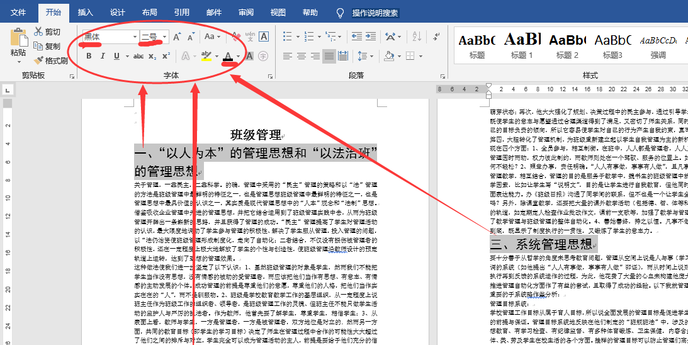Open the 邮件 (Mailings) tab
This screenshot has width=688, height=345.
pos(213,13)
